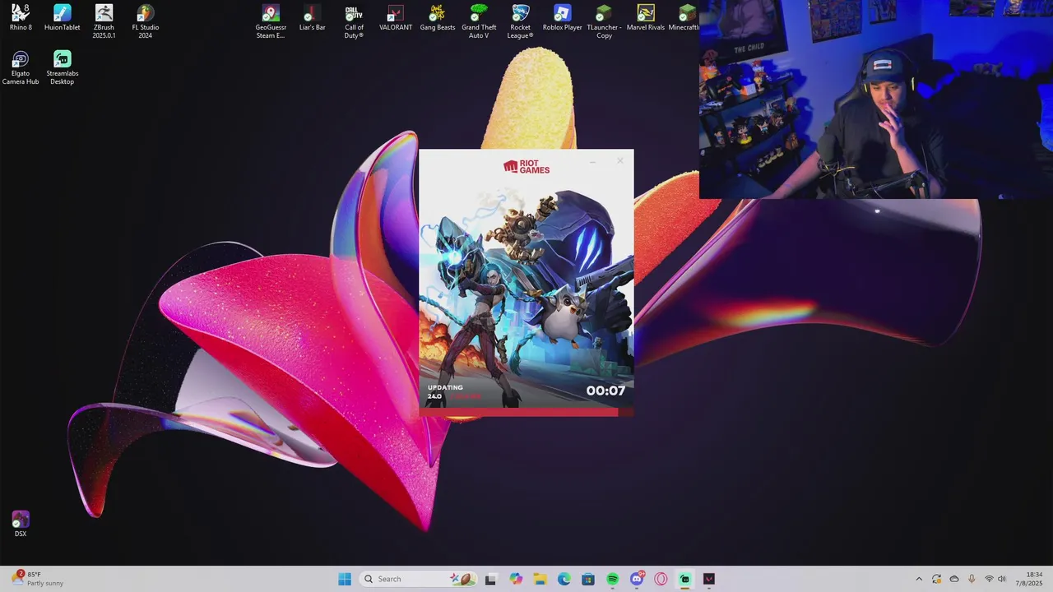Viewport: 1053px width, 592px height.
Task: Click the Riot Games logo in launcher
Action: (526, 167)
